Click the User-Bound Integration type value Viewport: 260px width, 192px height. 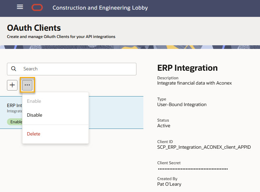click(x=182, y=104)
